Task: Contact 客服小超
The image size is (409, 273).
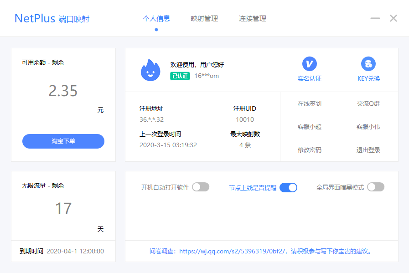Action: point(310,127)
